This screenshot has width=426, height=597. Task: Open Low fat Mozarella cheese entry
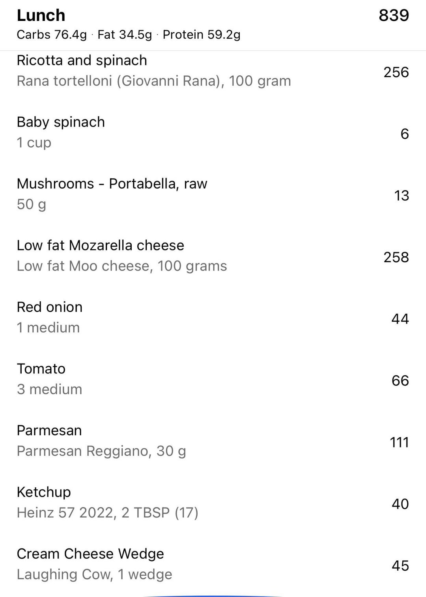click(x=213, y=256)
